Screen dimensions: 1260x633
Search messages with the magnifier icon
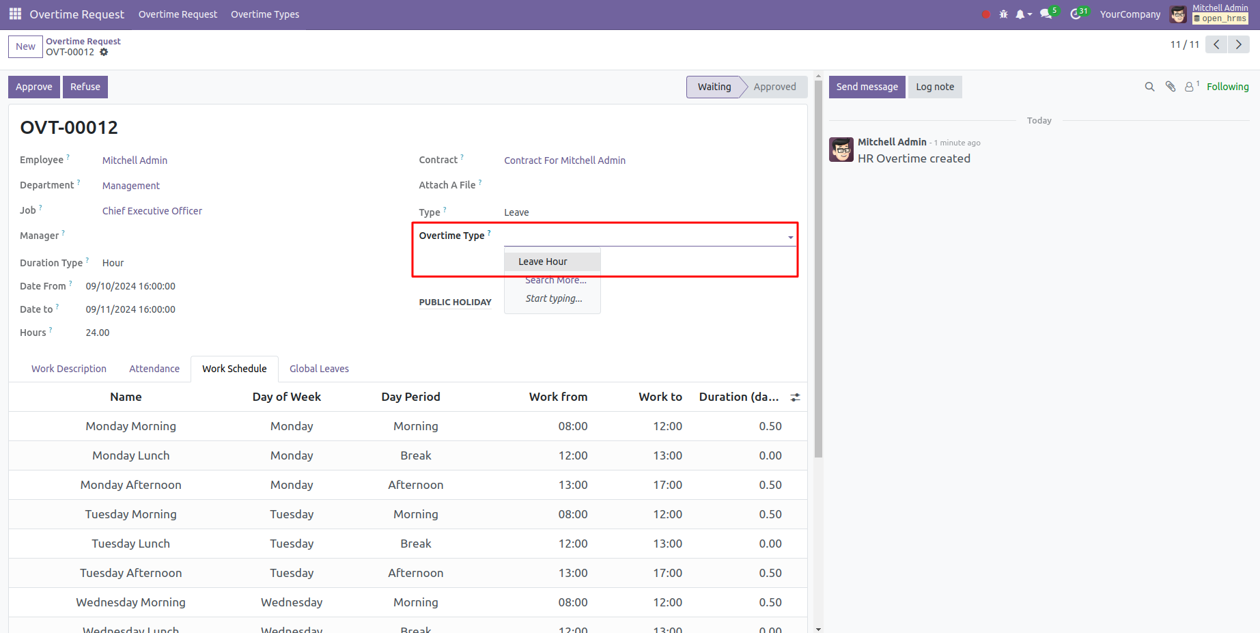(1149, 87)
